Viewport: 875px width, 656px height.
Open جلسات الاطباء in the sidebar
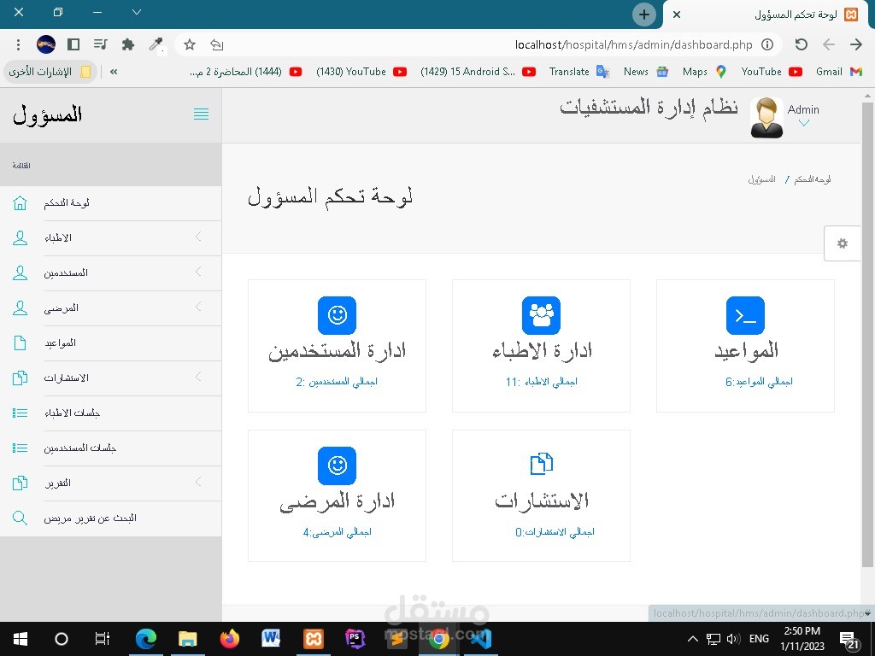110,413
